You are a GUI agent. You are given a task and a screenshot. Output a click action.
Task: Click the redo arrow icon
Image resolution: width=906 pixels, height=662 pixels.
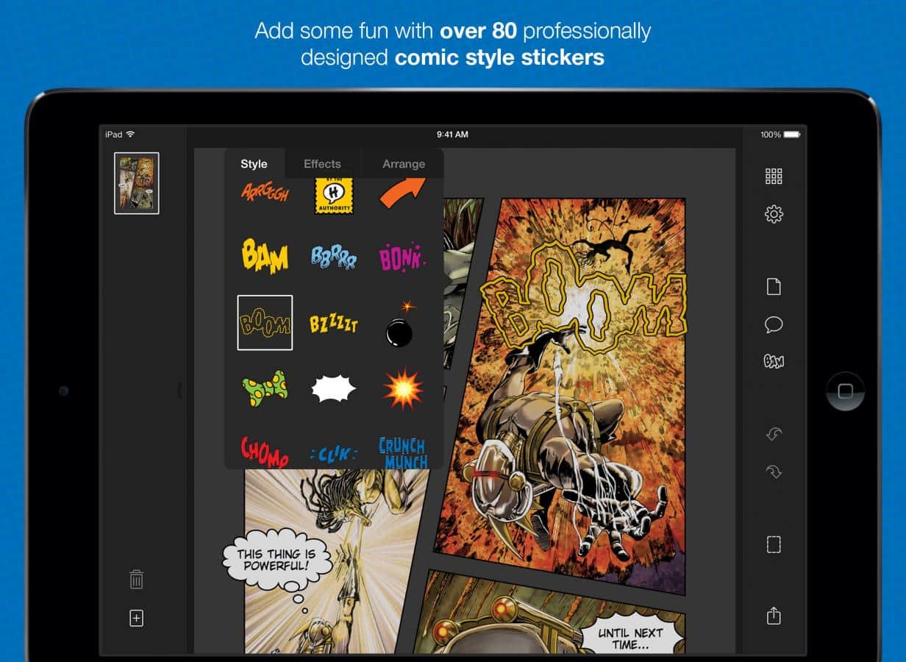pos(774,471)
